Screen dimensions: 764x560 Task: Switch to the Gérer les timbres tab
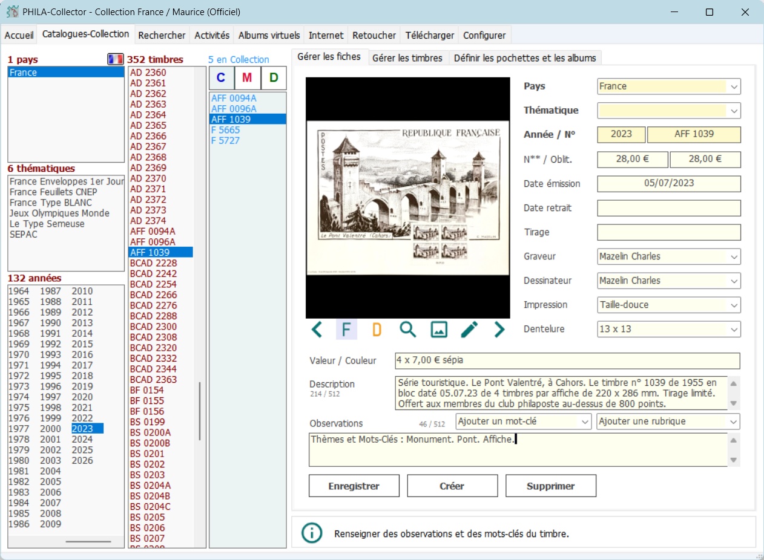click(407, 58)
